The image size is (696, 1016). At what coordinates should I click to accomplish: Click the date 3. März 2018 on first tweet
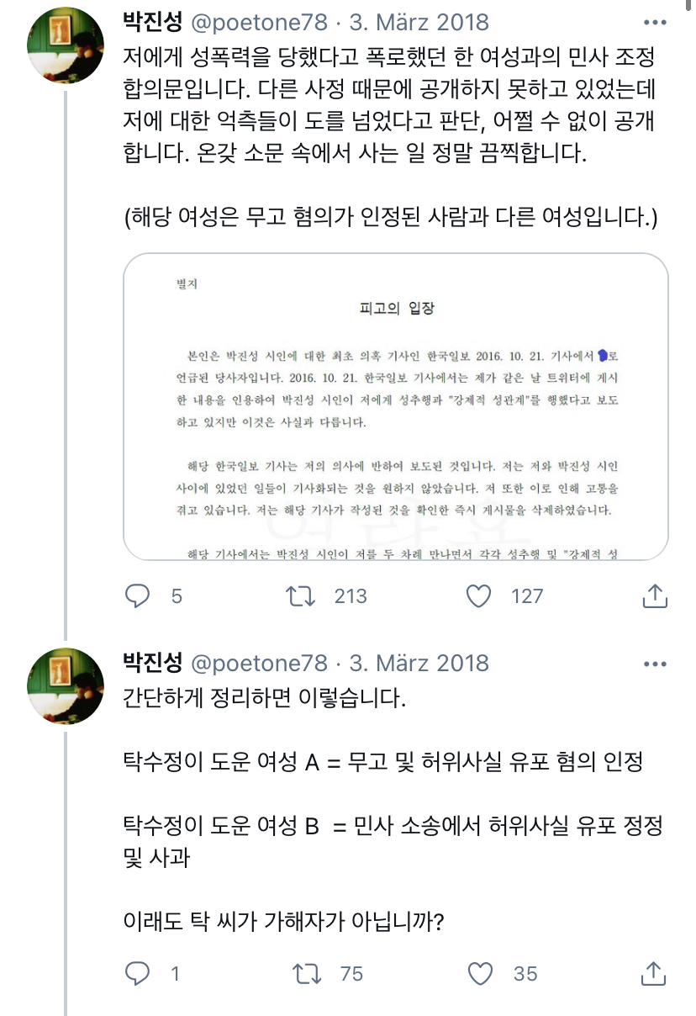click(418, 22)
